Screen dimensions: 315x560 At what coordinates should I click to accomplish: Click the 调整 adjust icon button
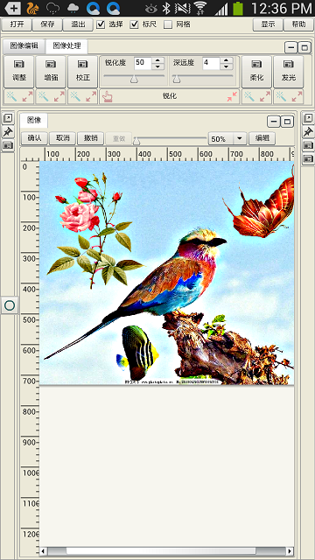click(19, 72)
